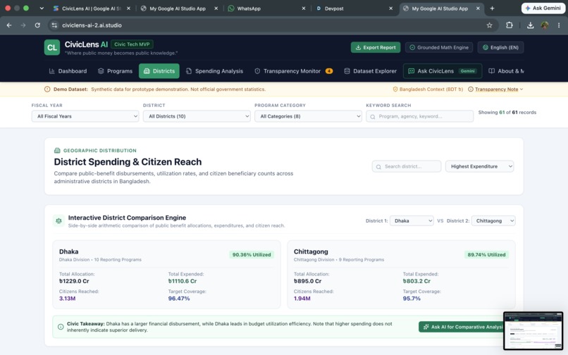Open the Fiscal Year dropdown
568x355 pixels.
85,116
